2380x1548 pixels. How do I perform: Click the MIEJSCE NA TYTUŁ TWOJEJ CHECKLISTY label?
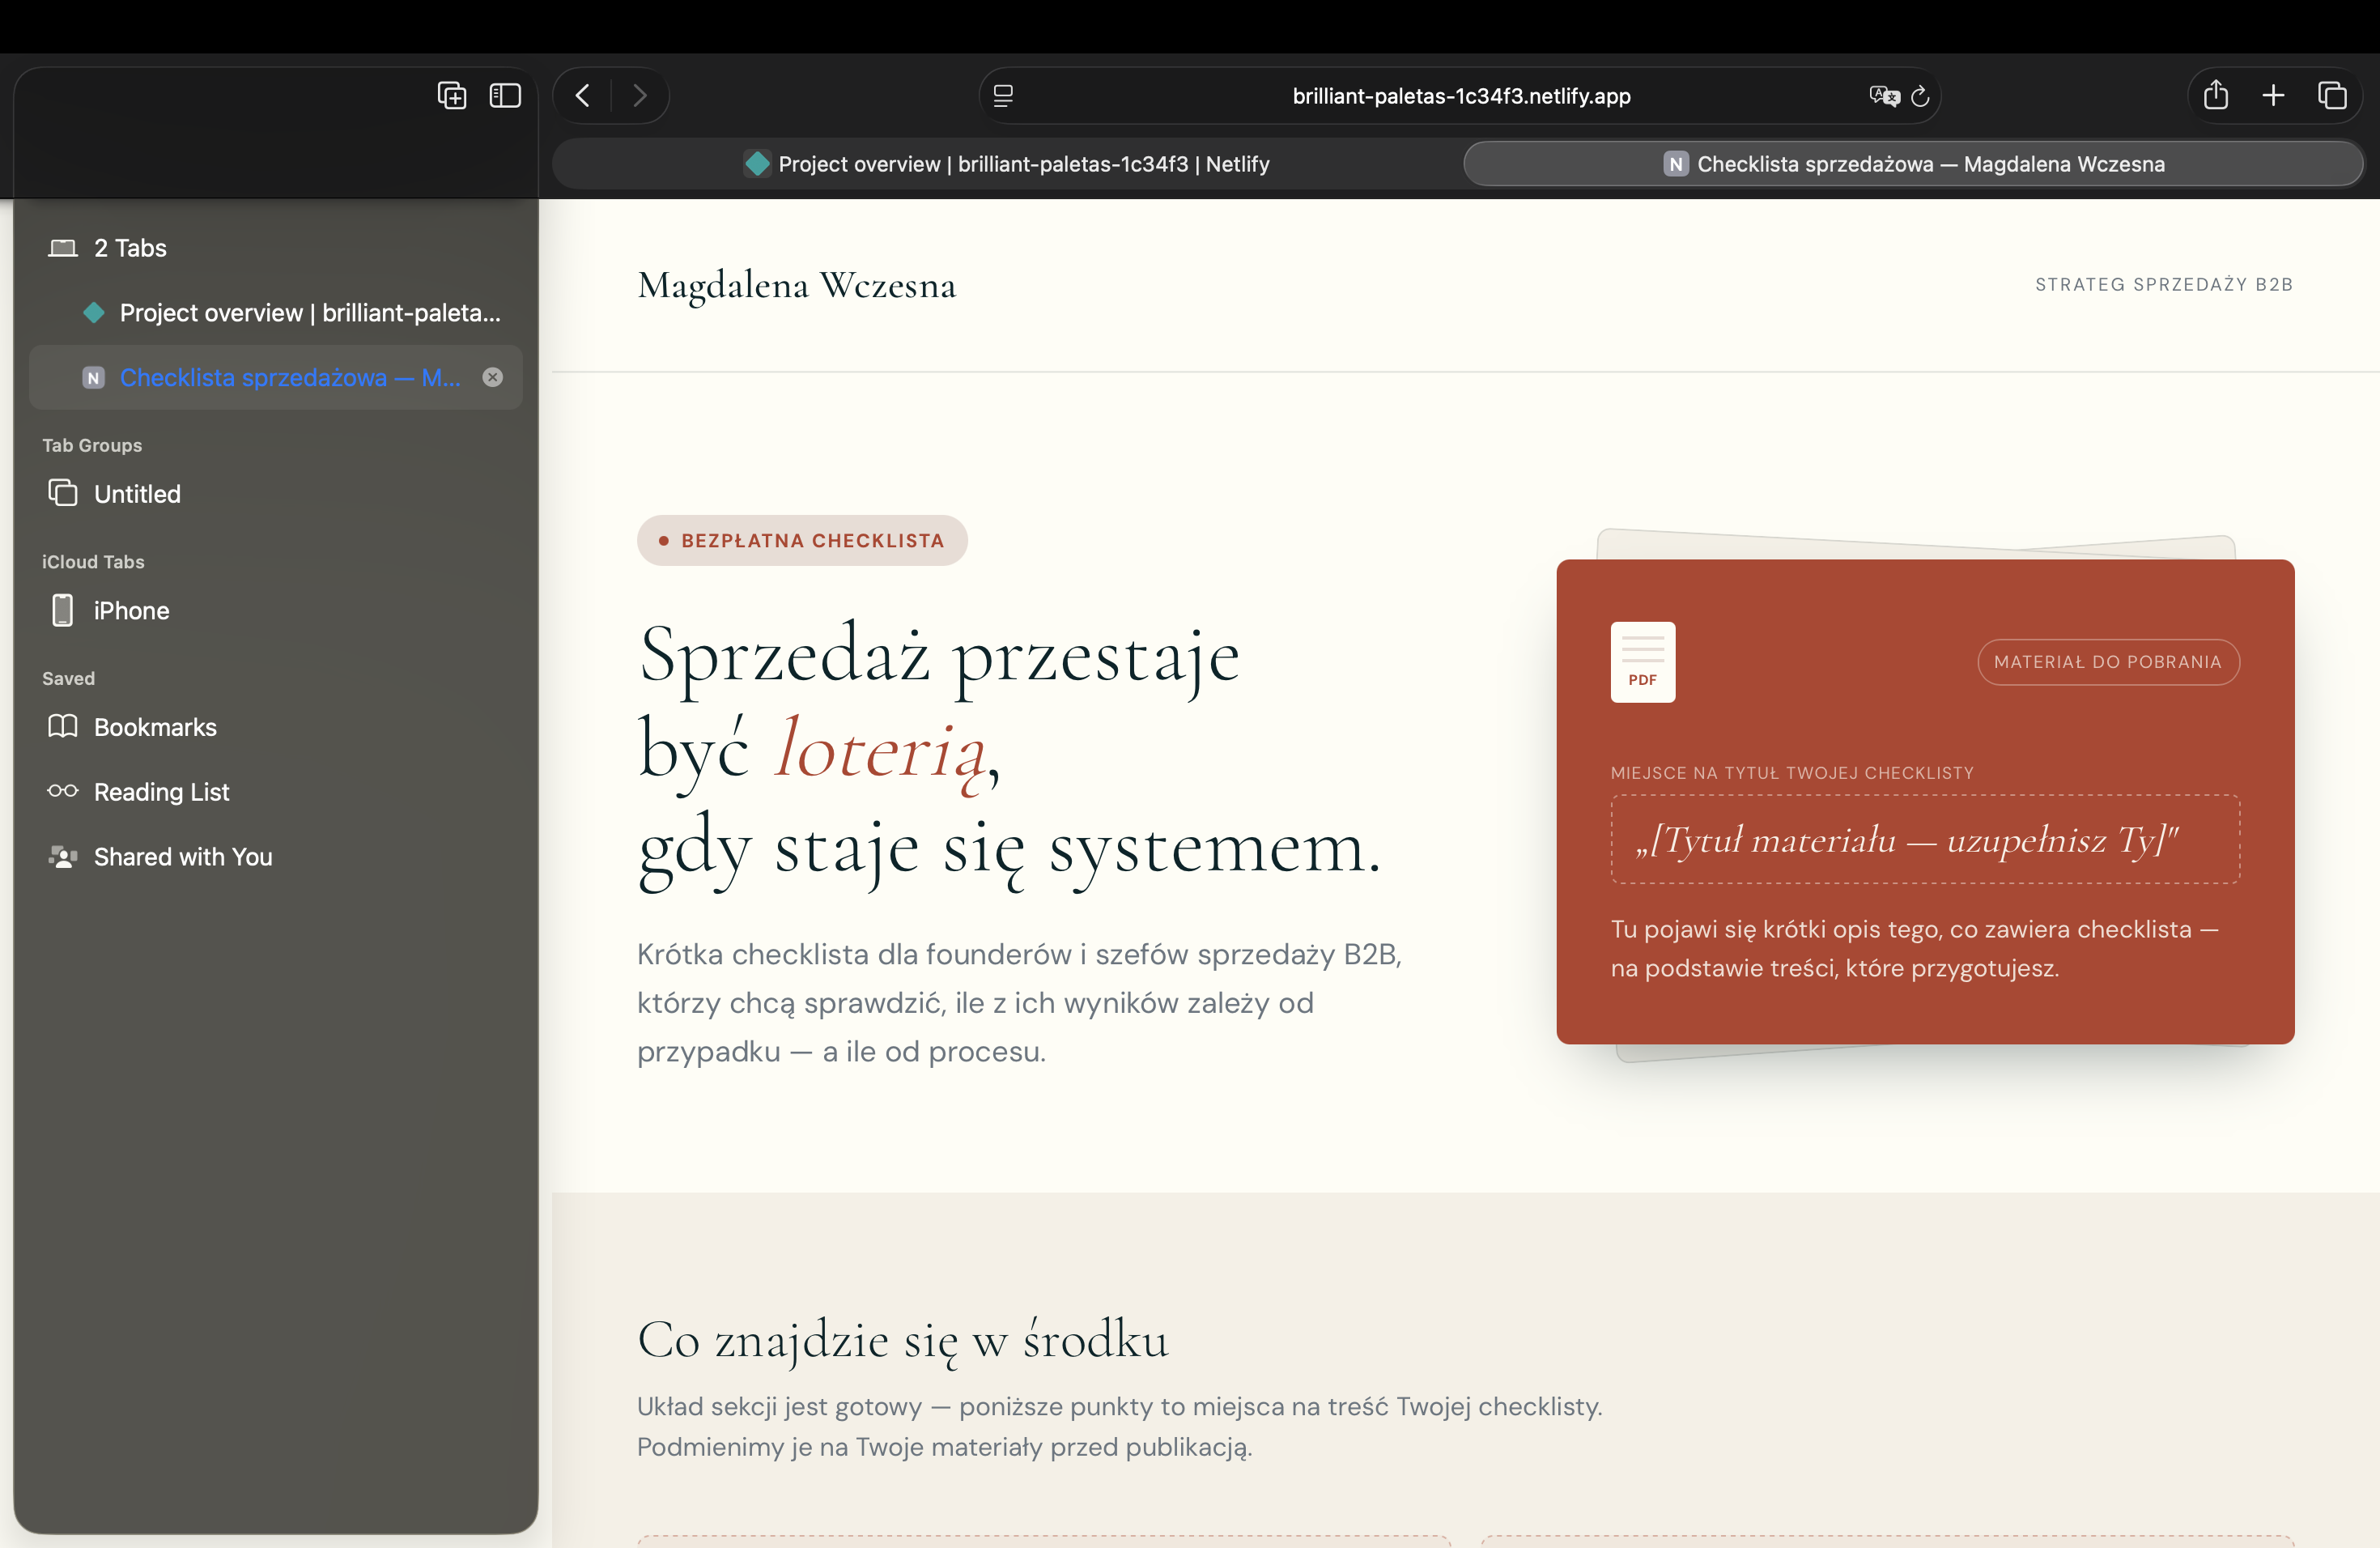tap(1792, 773)
